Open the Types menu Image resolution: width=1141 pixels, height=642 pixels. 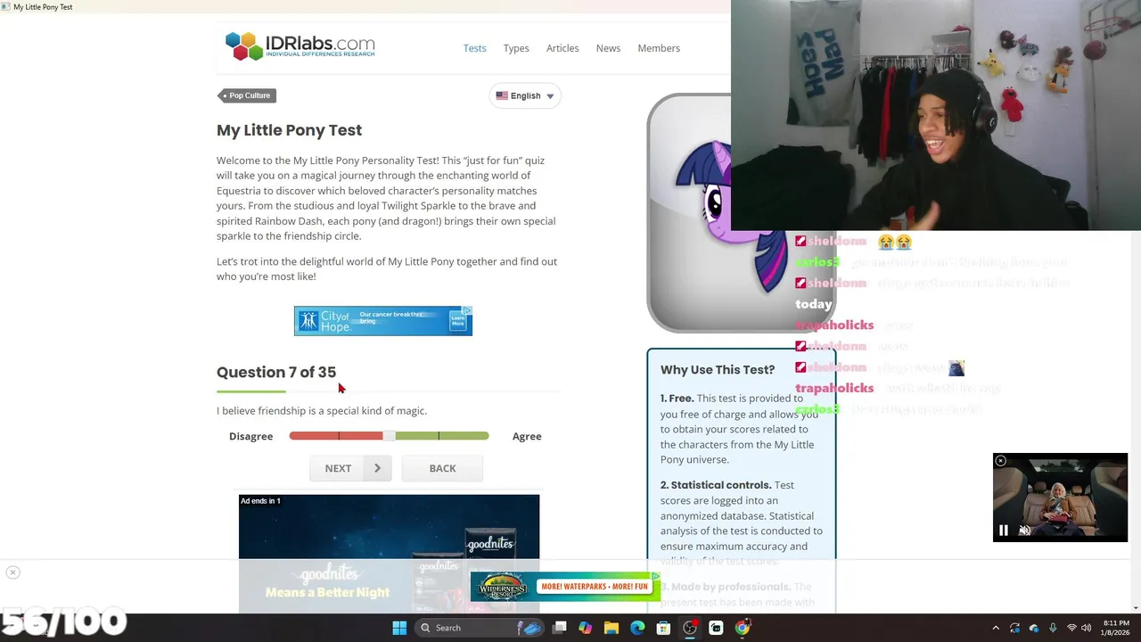[516, 48]
